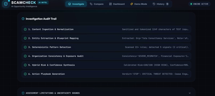Click the check icon for Organization Consistency step
The image size is (215, 96).
pyautogui.click(x=25, y=56)
